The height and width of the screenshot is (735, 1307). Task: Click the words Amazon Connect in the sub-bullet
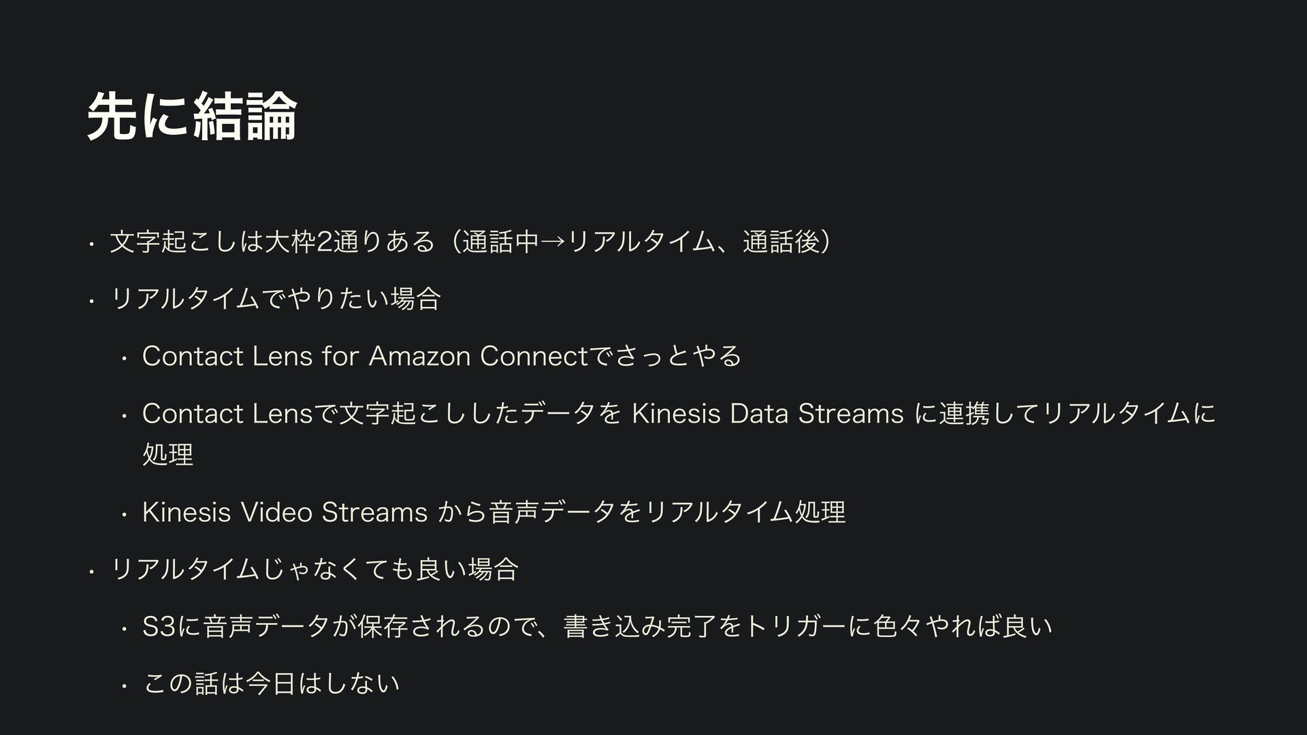coord(477,356)
